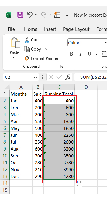107x200 pixels.
Task: Select row 7 header
Action: pos(5,135)
